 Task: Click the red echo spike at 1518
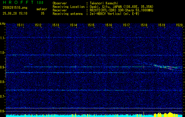click(x=144, y=67)
